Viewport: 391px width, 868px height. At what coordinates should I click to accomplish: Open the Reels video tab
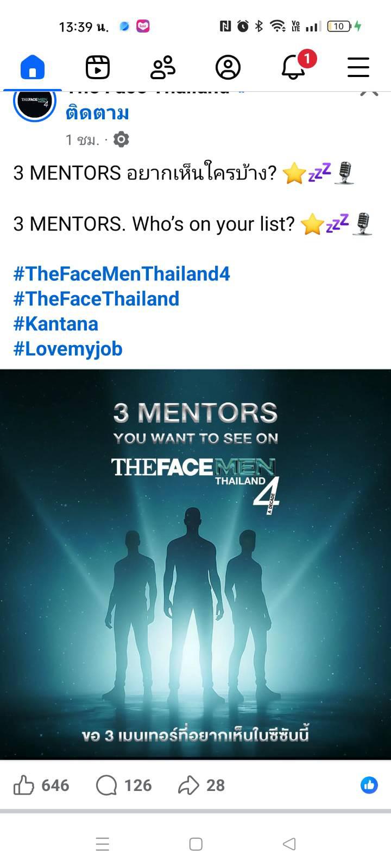pyautogui.click(x=98, y=67)
